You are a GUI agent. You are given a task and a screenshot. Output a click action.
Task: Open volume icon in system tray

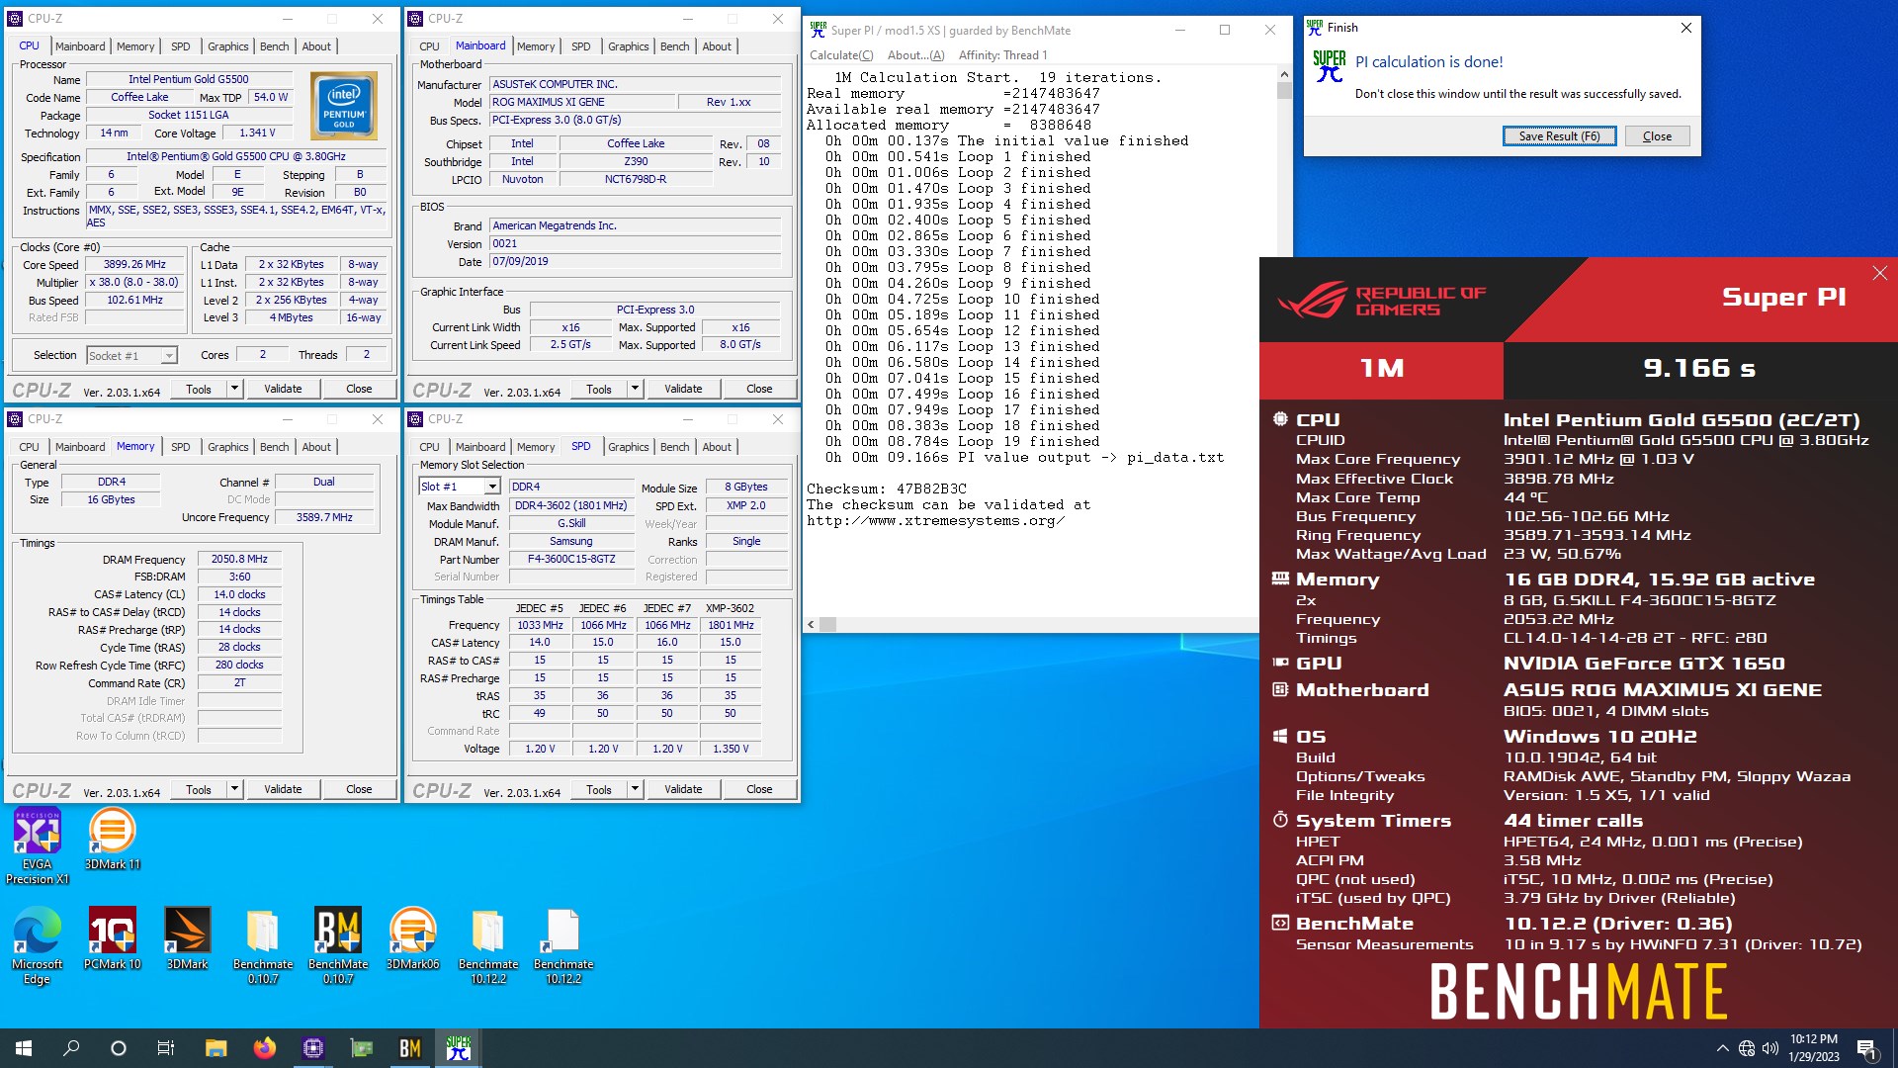pyautogui.click(x=1770, y=1048)
